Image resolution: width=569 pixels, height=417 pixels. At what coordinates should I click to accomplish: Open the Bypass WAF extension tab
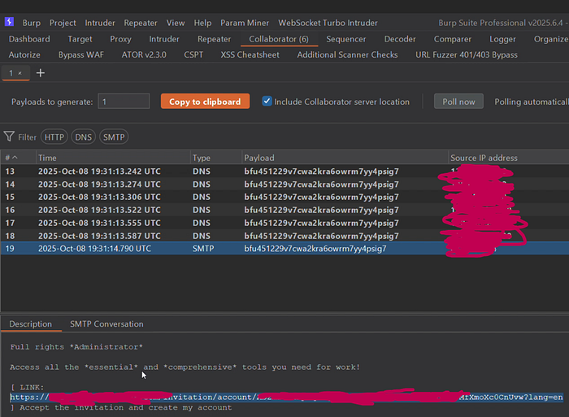pos(81,54)
